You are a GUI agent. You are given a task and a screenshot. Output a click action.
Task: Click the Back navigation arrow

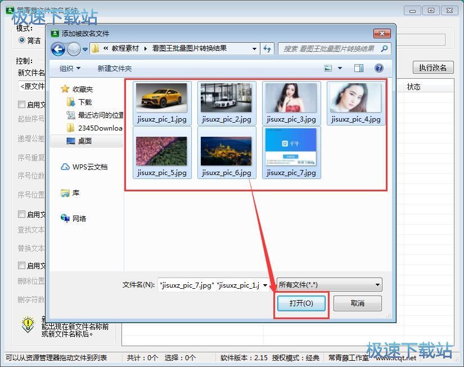[58, 49]
